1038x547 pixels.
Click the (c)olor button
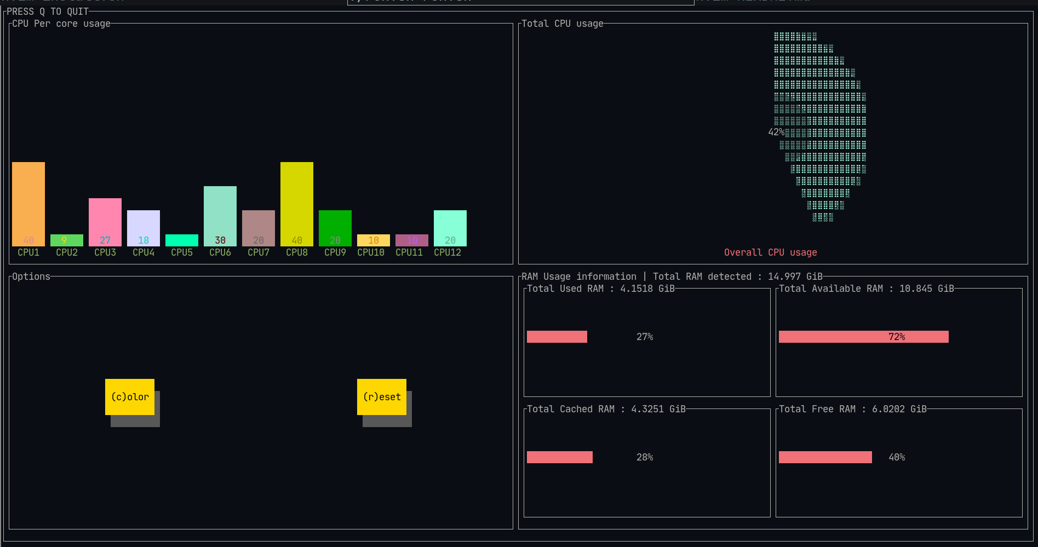(x=130, y=397)
